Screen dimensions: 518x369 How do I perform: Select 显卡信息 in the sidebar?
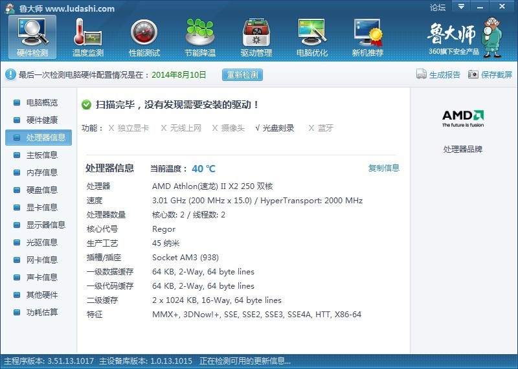[x=38, y=207]
